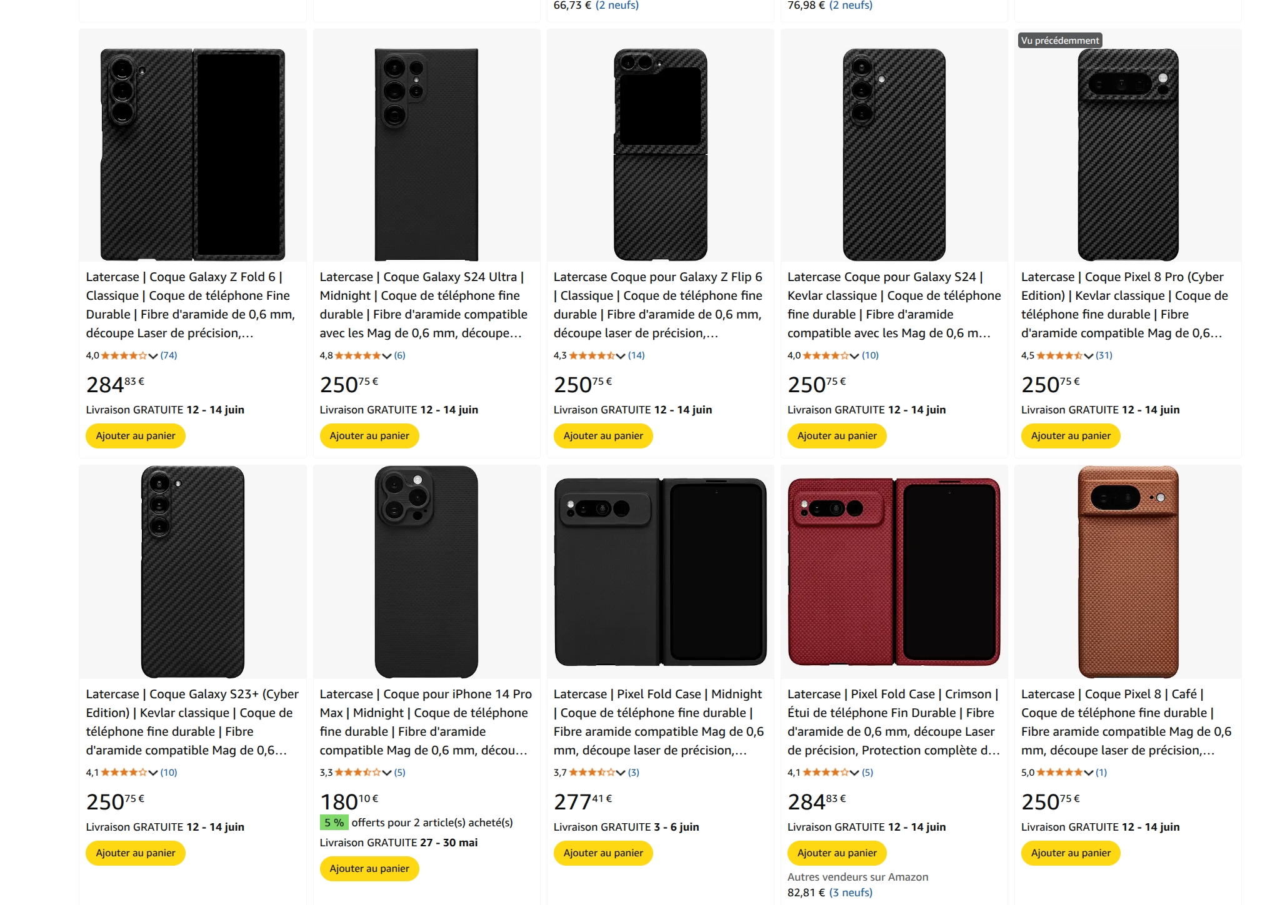Open the (74) reviews link for the Galaxy Z Fold 6 case

click(x=169, y=355)
